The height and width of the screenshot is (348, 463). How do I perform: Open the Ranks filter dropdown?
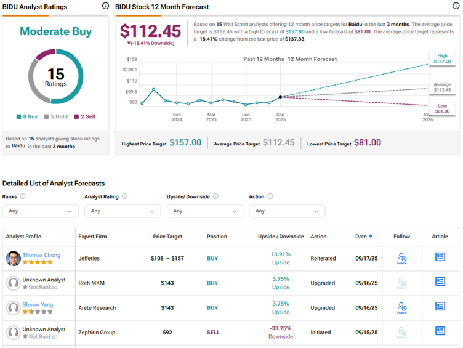pyautogui.click(x=40, y=211)
